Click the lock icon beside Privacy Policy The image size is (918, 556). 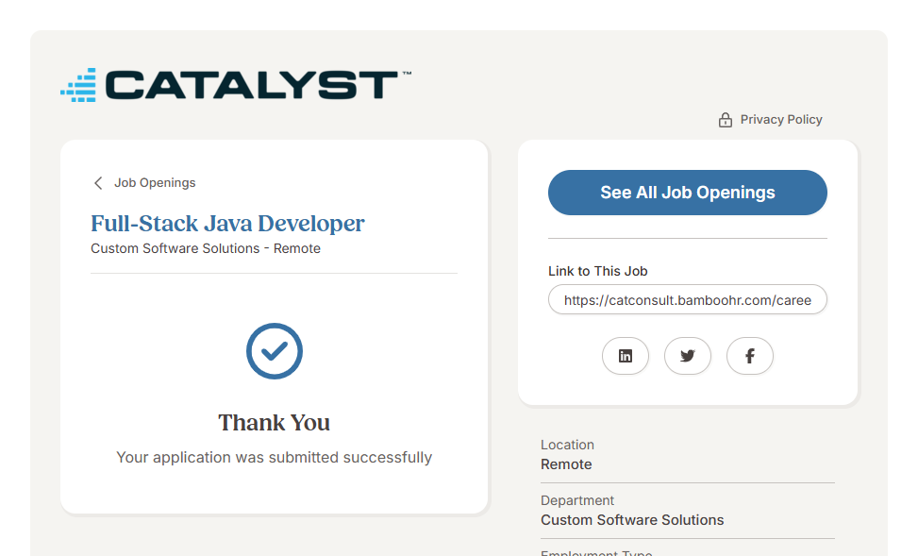pos(725,120)
